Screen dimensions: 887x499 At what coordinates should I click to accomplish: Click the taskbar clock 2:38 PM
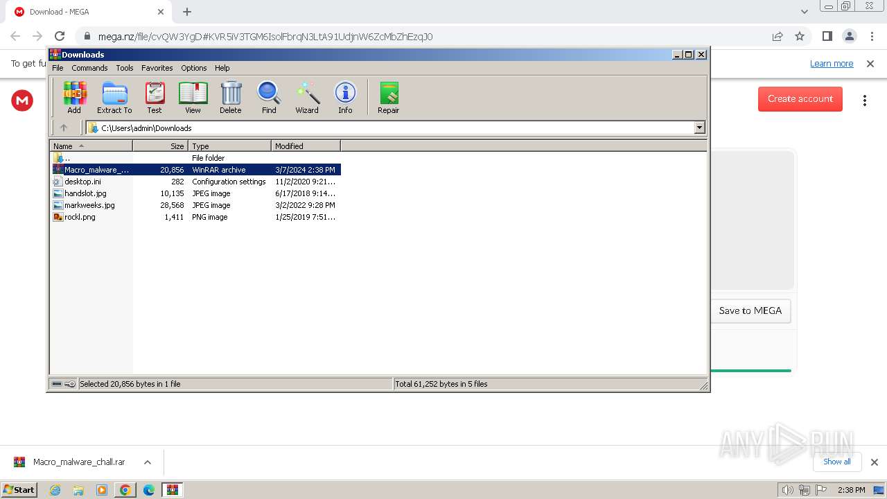click(852, 490)
